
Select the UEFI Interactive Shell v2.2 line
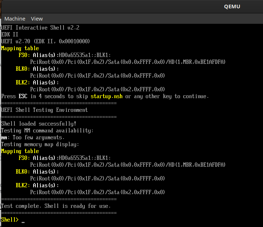(x=40, y=28)
